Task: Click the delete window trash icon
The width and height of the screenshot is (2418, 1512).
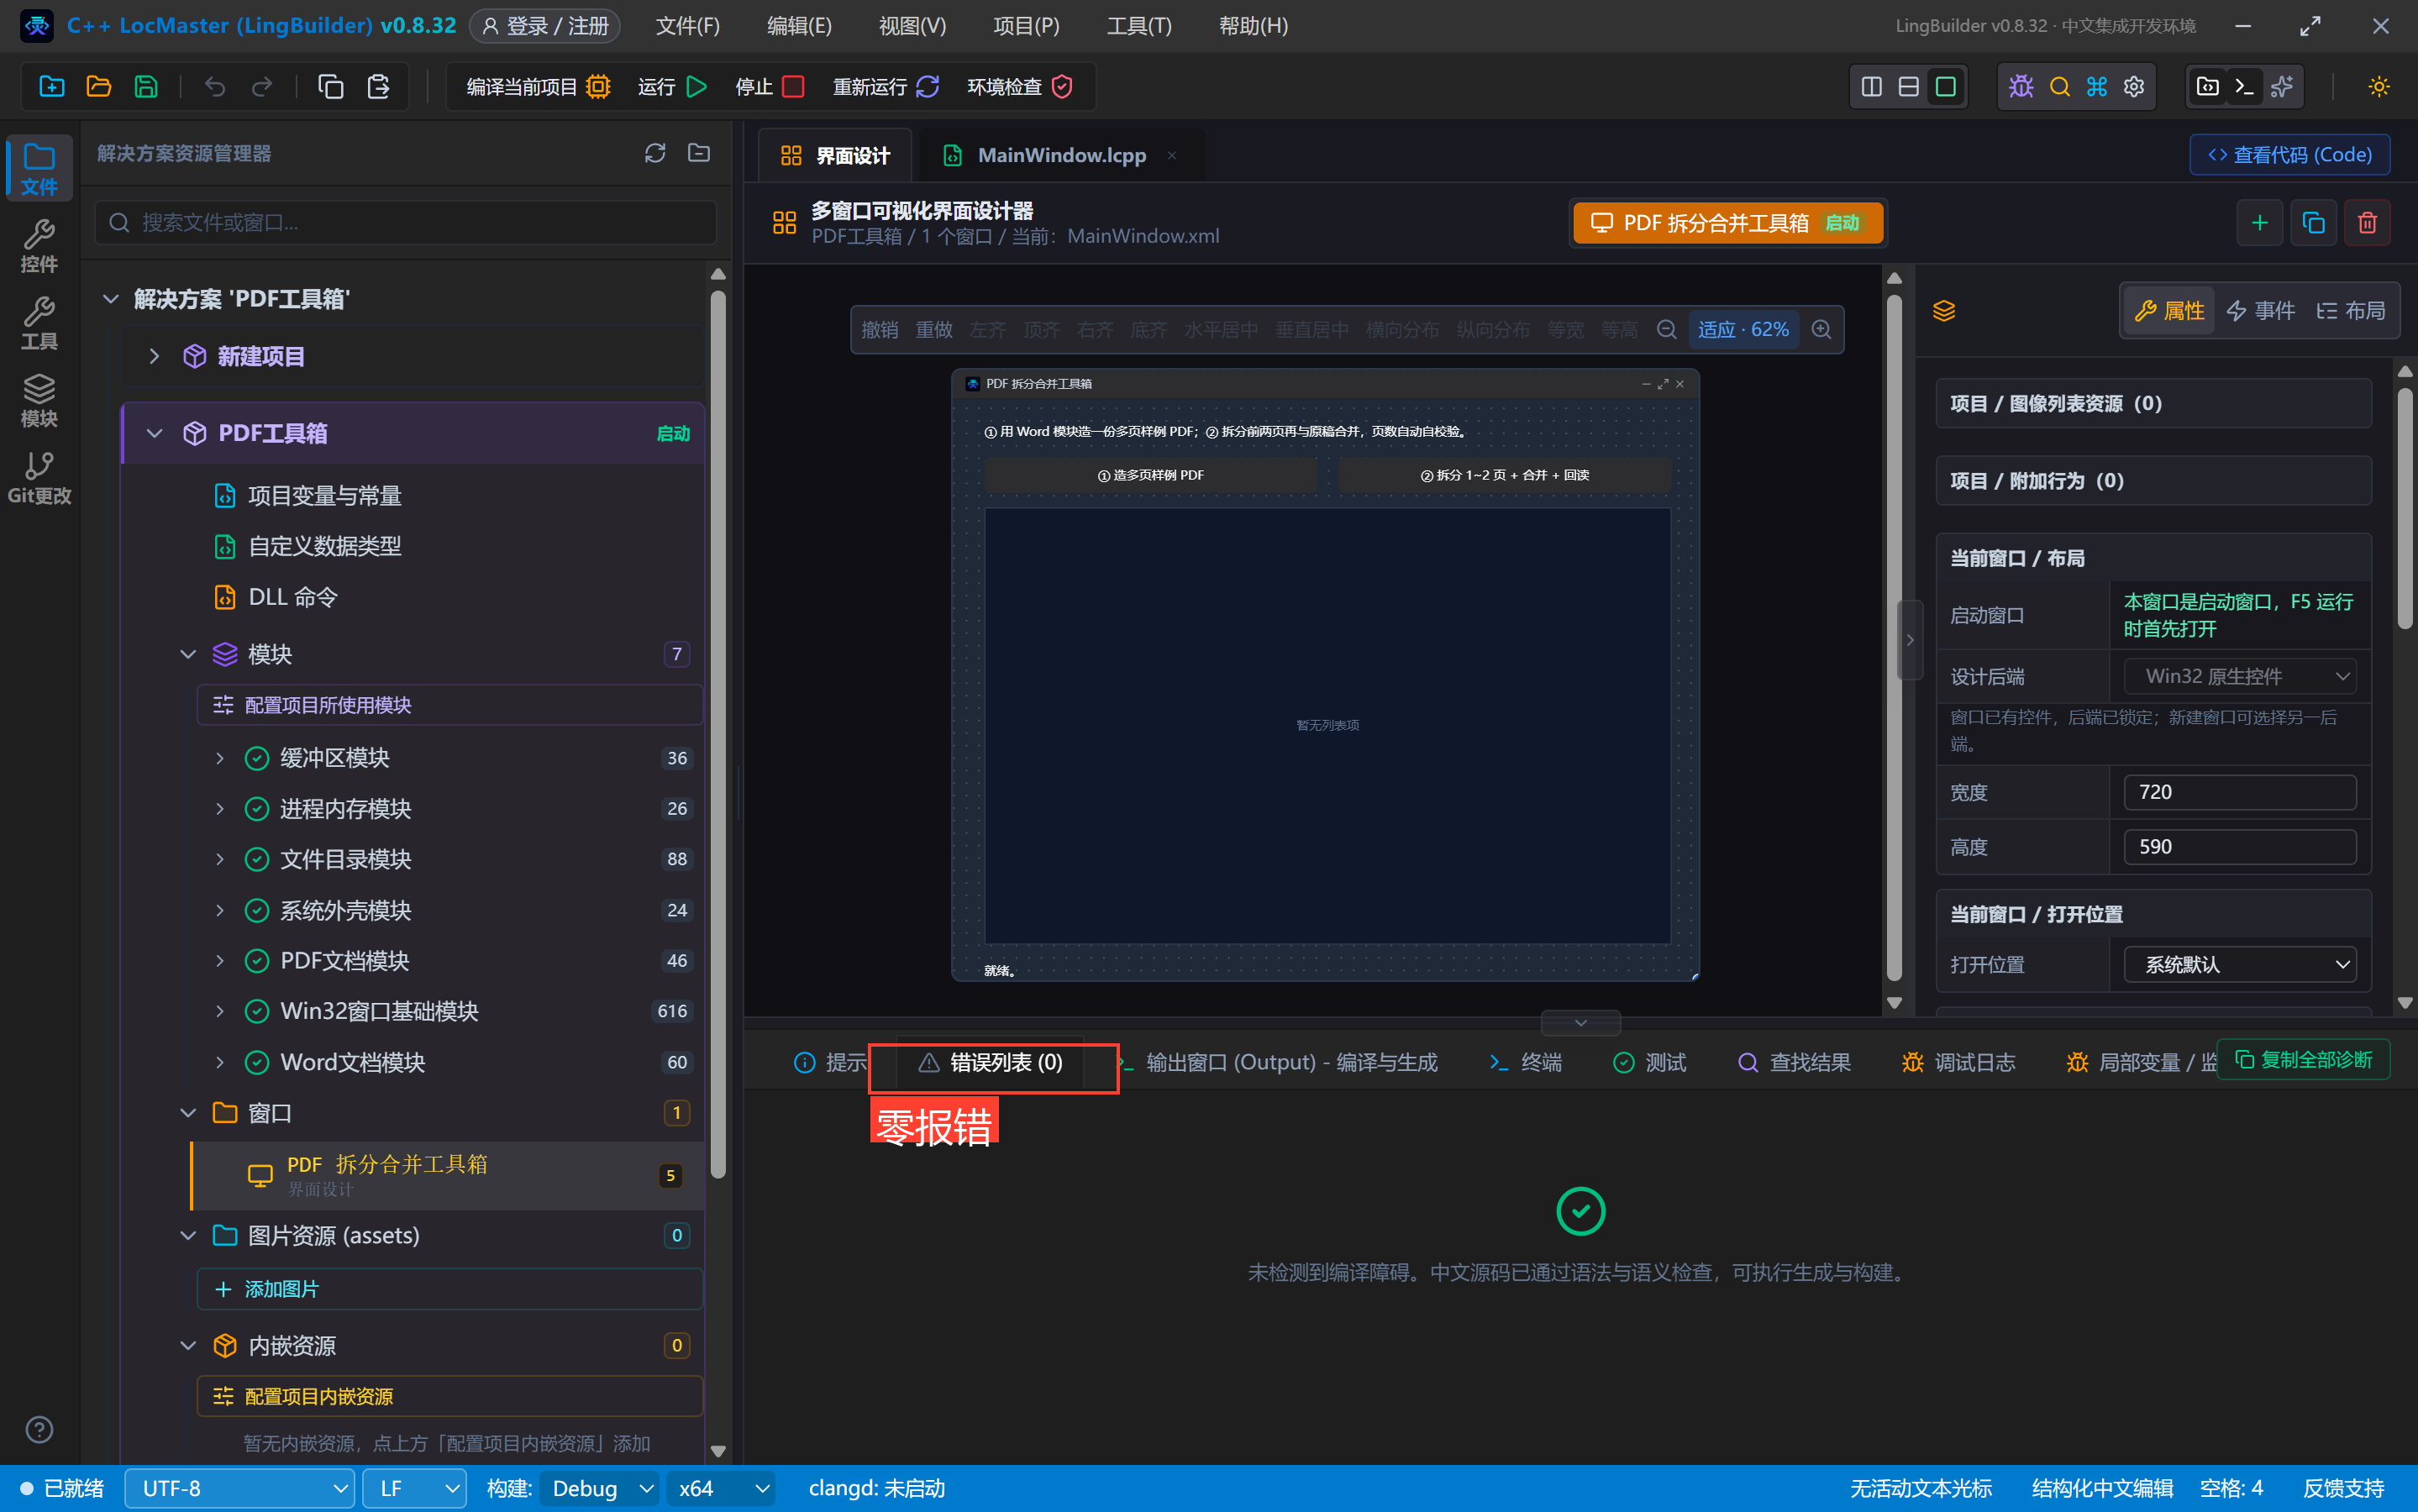Action: tap(2367, 222)
